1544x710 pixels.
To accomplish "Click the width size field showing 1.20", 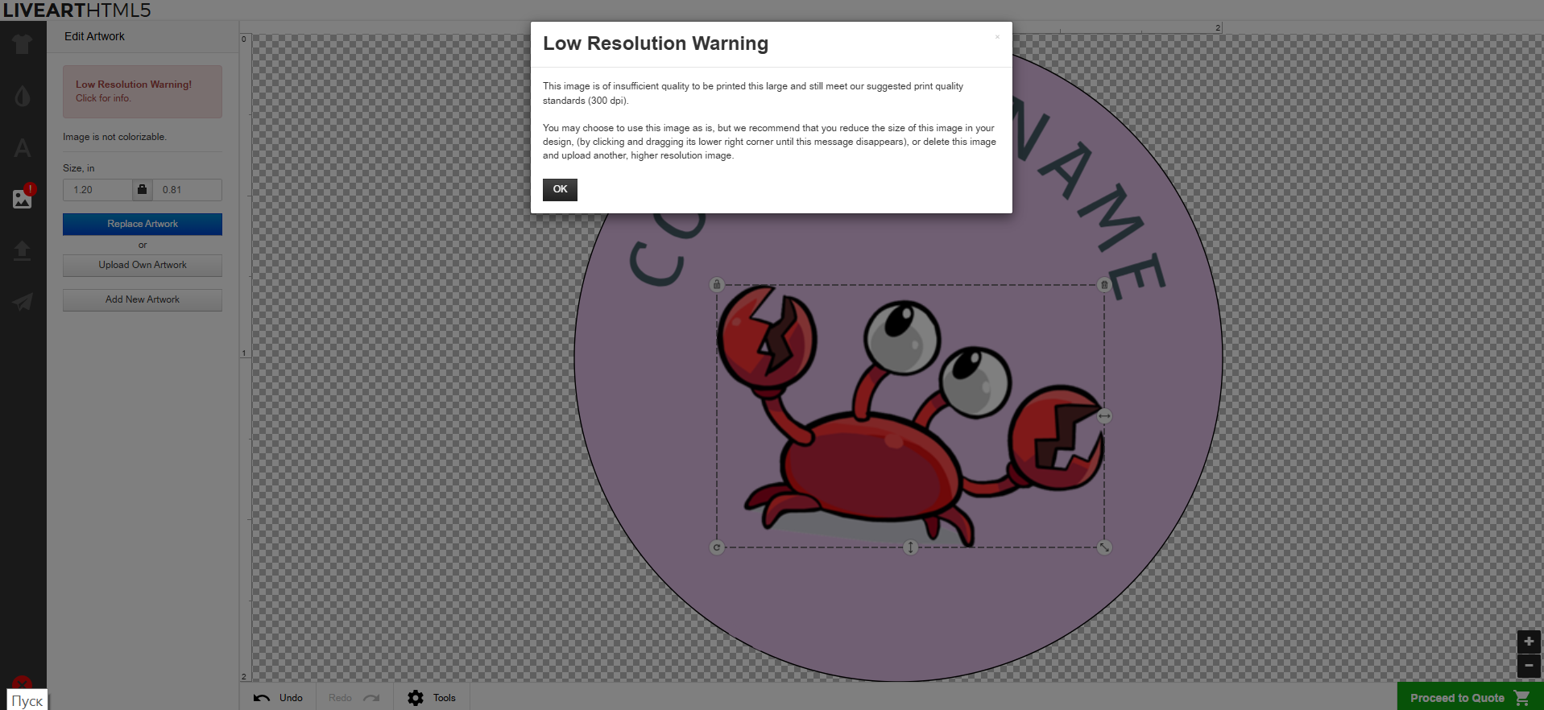I will click(x=97, y=190).
